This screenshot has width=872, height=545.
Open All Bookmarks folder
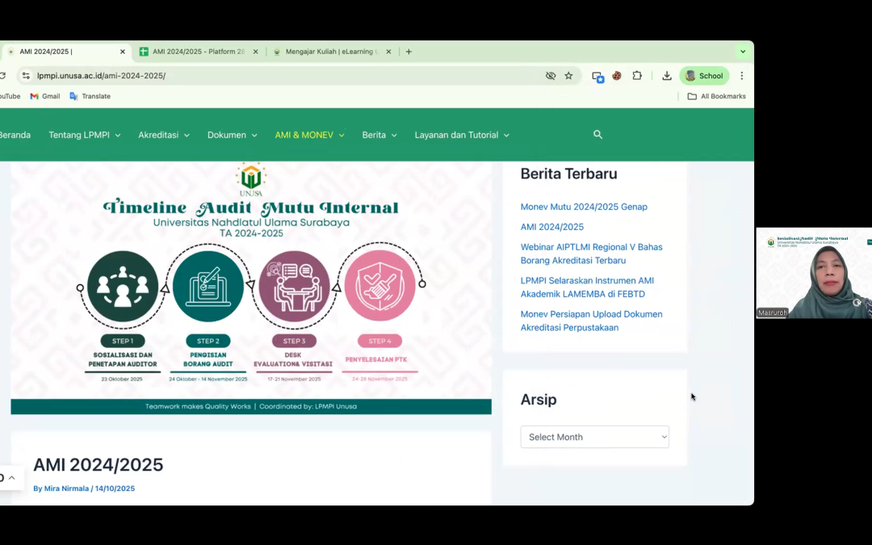[x=717, y=96]
